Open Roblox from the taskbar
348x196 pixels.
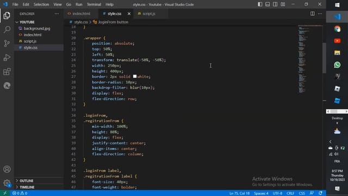point(337,89)
